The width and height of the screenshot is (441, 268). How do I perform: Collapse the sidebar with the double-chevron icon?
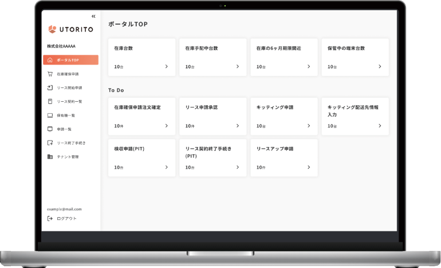tap(93, 17)
